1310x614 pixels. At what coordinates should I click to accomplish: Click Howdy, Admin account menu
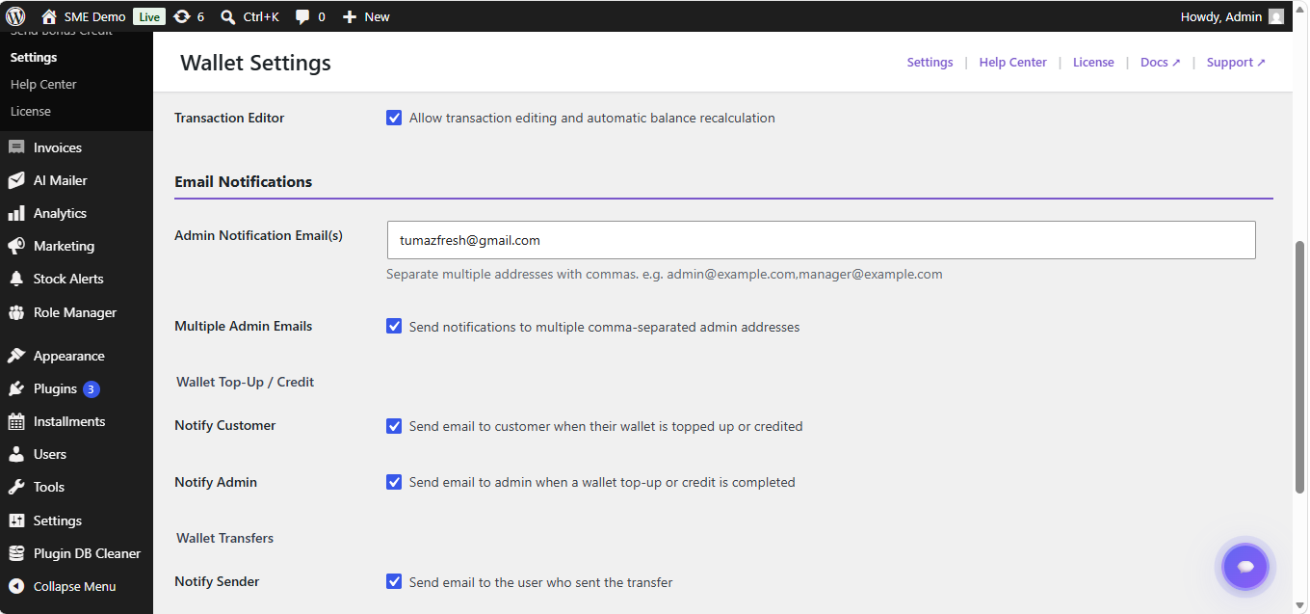point(1232,16)
